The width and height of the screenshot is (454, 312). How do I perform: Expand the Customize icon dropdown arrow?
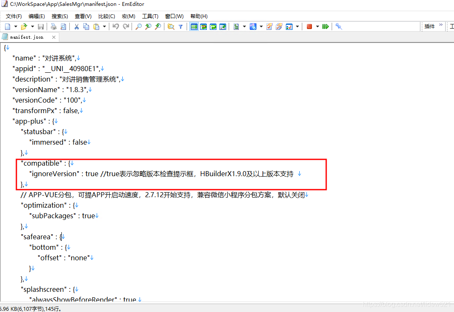(x=297, y=26)
